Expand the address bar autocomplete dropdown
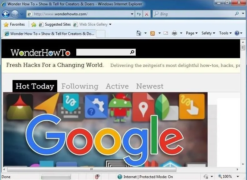This screenshot has height=180, width=247. 132,14
